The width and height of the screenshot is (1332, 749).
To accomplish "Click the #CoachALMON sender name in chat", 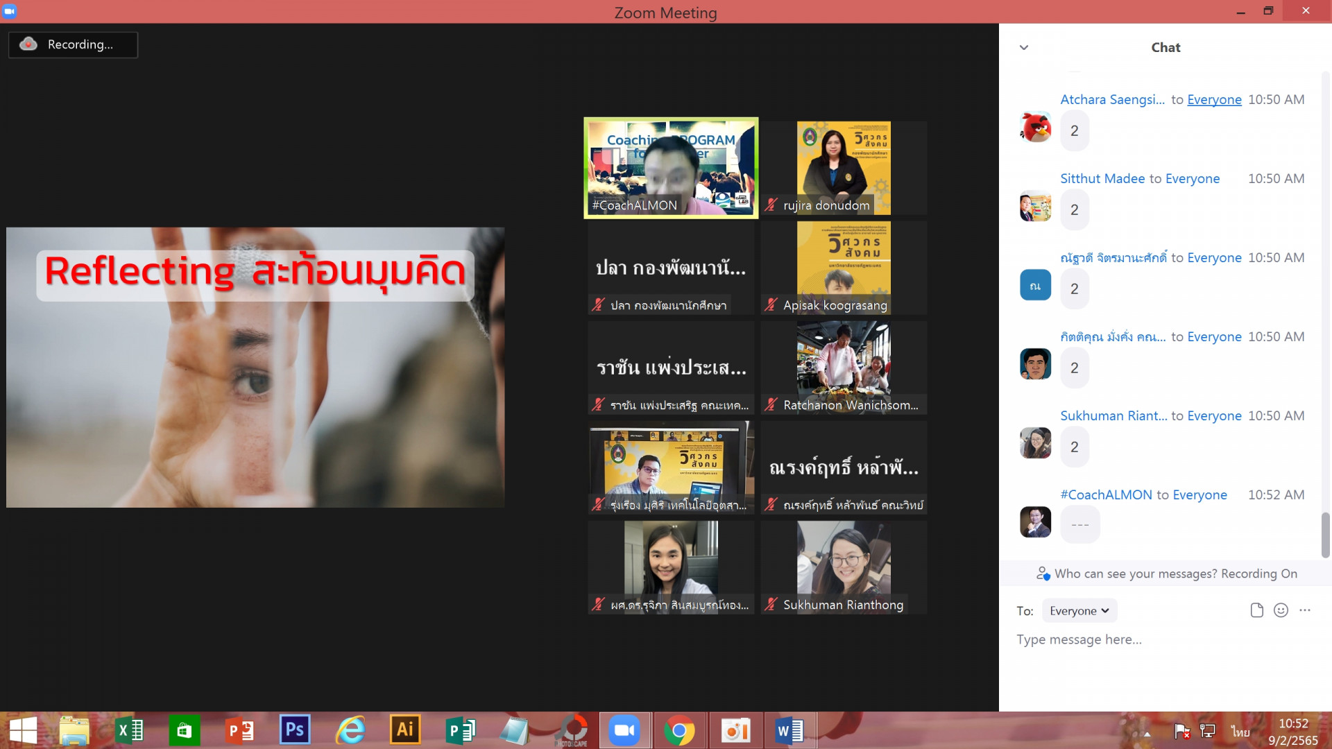I will pos(1106,494).
